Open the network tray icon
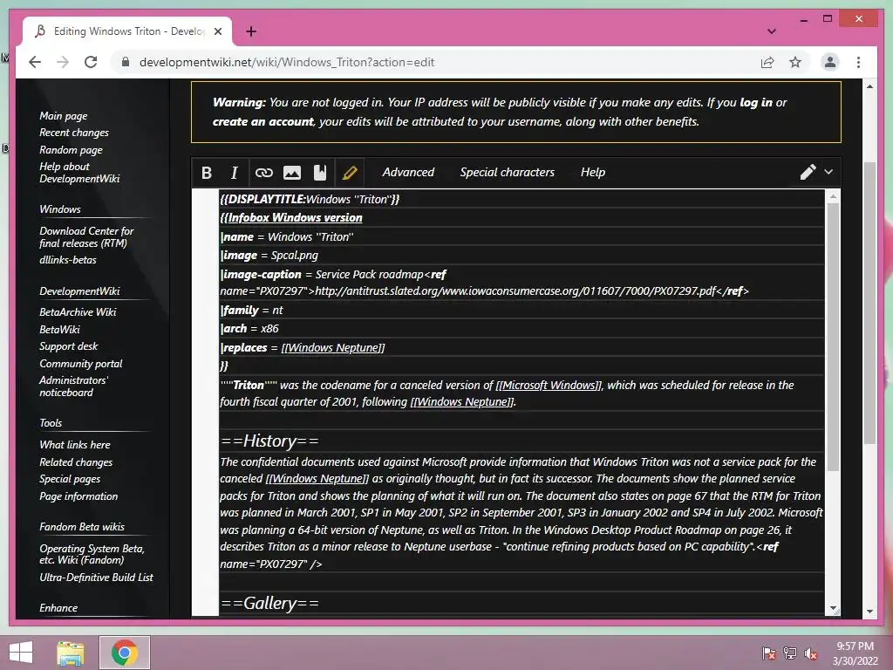This screenshot has height=670, width=893. pos(790,653)
